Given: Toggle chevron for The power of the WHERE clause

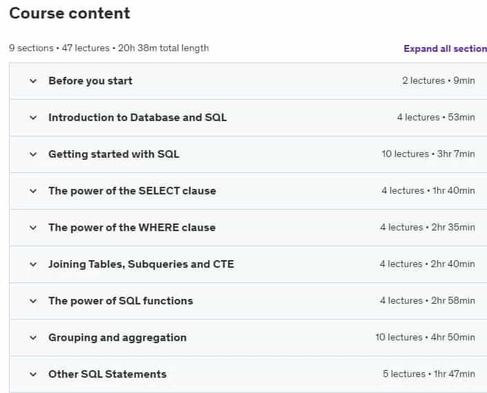Looking at the screenshot, I should (33, 228).
